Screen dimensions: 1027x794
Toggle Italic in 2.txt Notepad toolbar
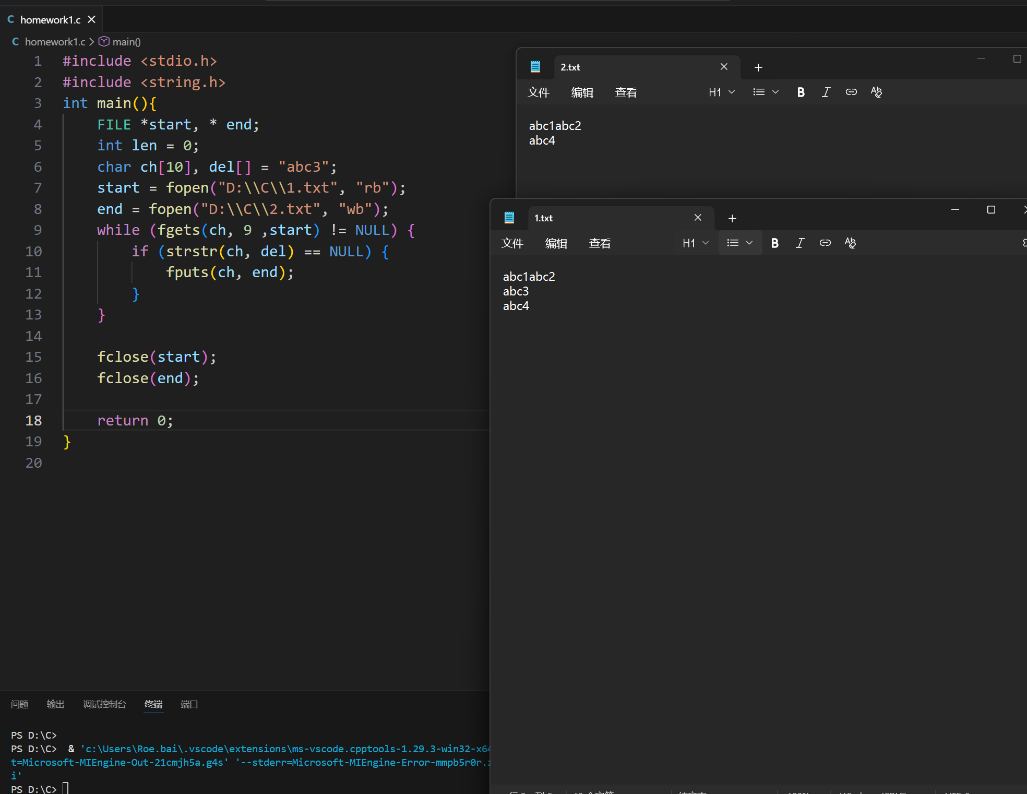point(826,92)
